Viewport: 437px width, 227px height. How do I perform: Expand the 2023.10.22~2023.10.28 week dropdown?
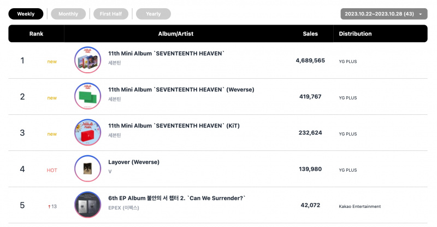pos(384,14)
